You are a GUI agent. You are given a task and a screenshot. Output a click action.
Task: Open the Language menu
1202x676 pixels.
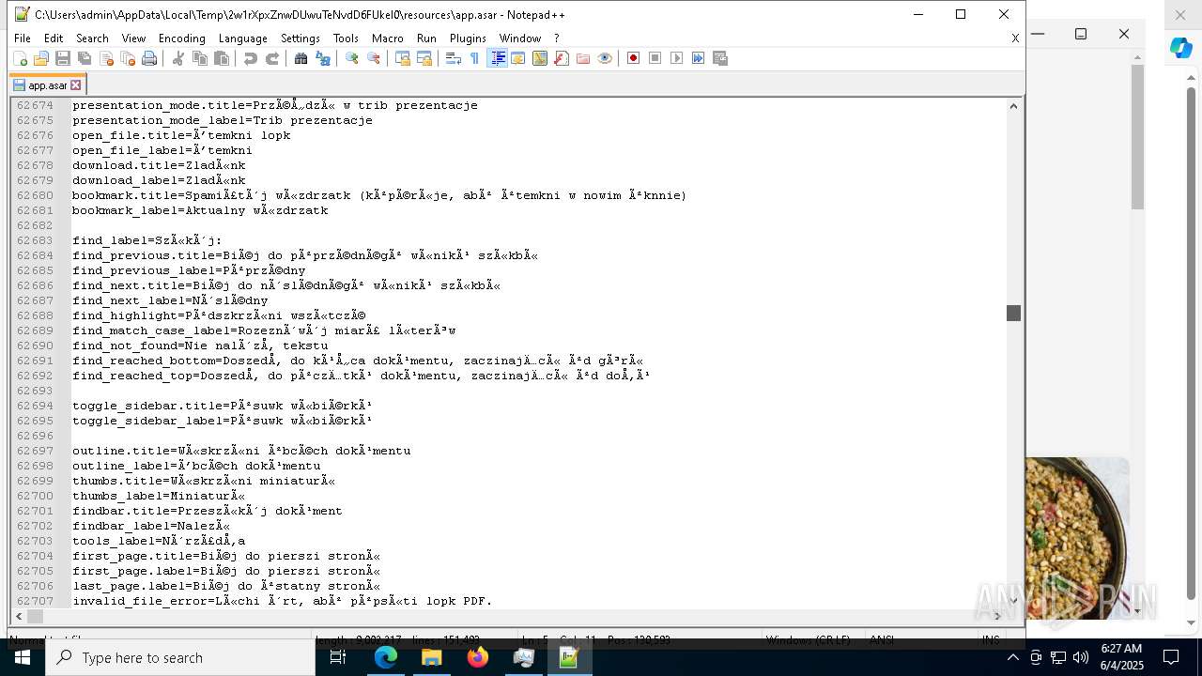click(x=243, y=38)
